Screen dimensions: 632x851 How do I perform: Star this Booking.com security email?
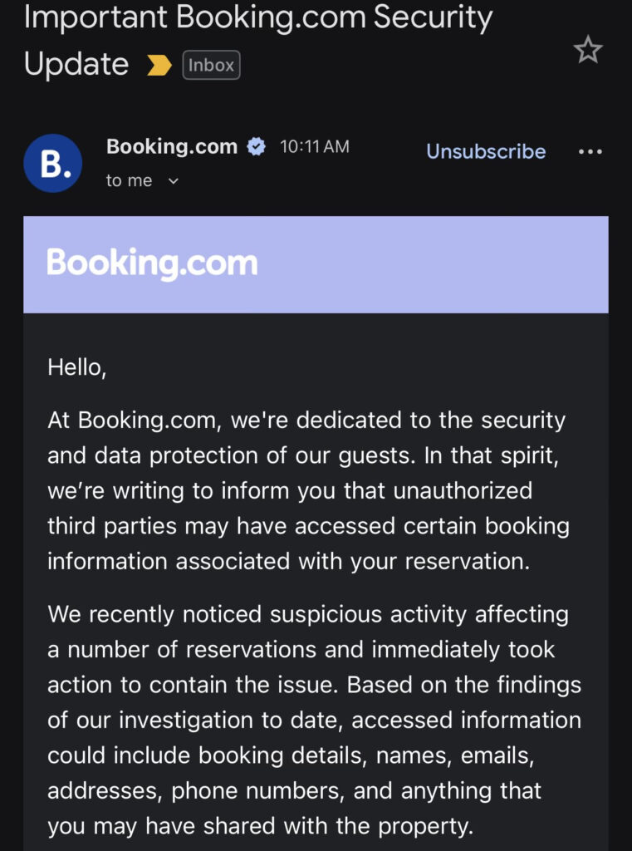[x=588, y=51]
